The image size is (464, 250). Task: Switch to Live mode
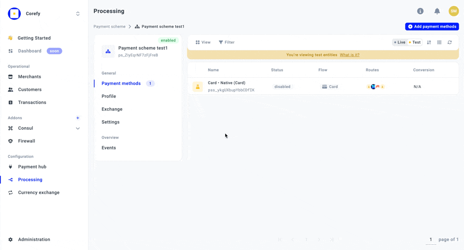[400, 42]
